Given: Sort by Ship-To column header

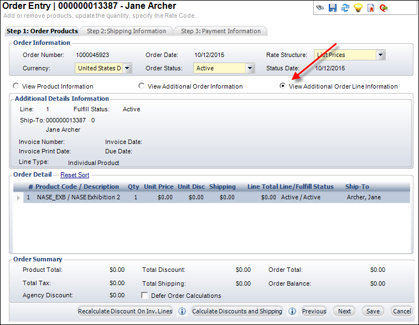Looking at the screenshot, I should pos(357,187).
